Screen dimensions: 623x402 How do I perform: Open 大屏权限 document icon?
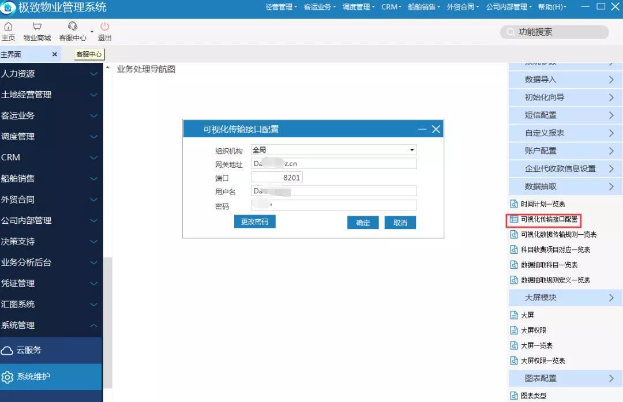pos(514,330)
